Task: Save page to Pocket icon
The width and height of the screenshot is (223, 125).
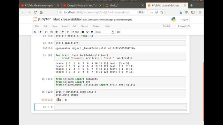Action: (x=156, y=12)
